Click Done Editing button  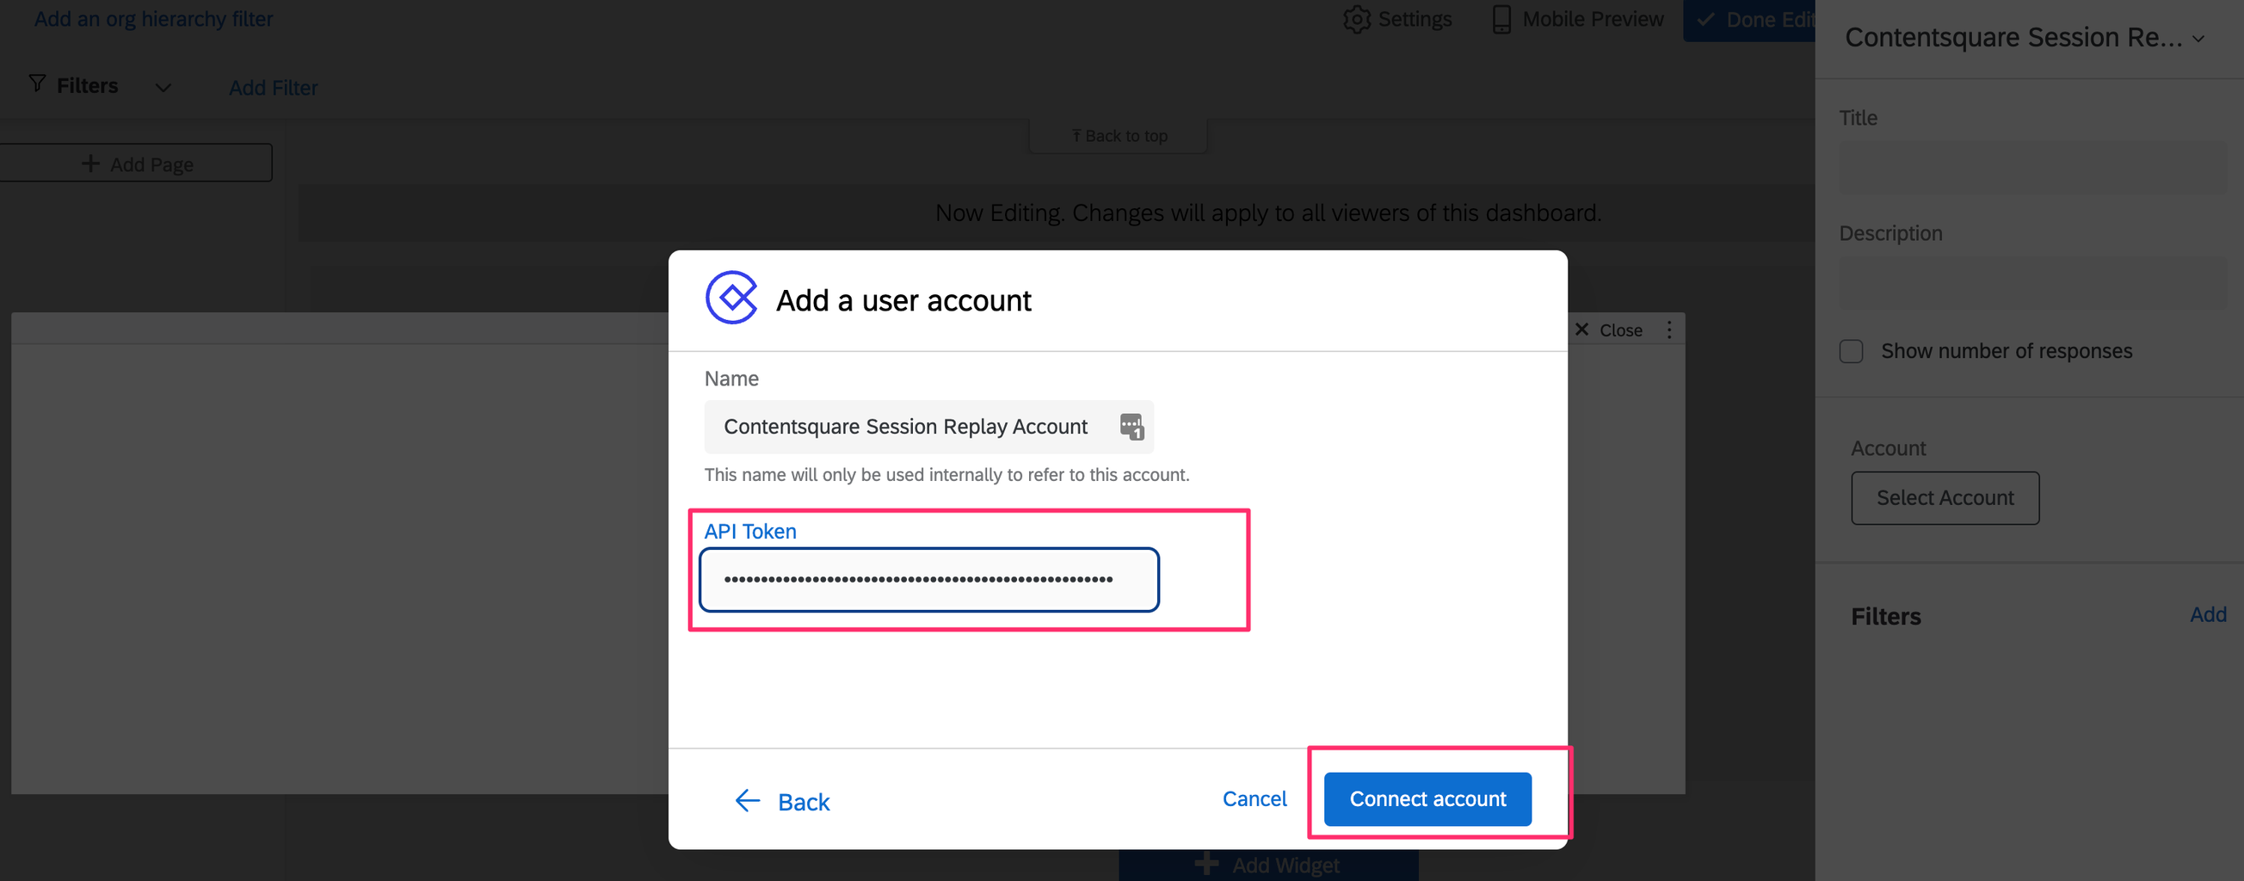pyautogui.click(x=1749, y=20)
